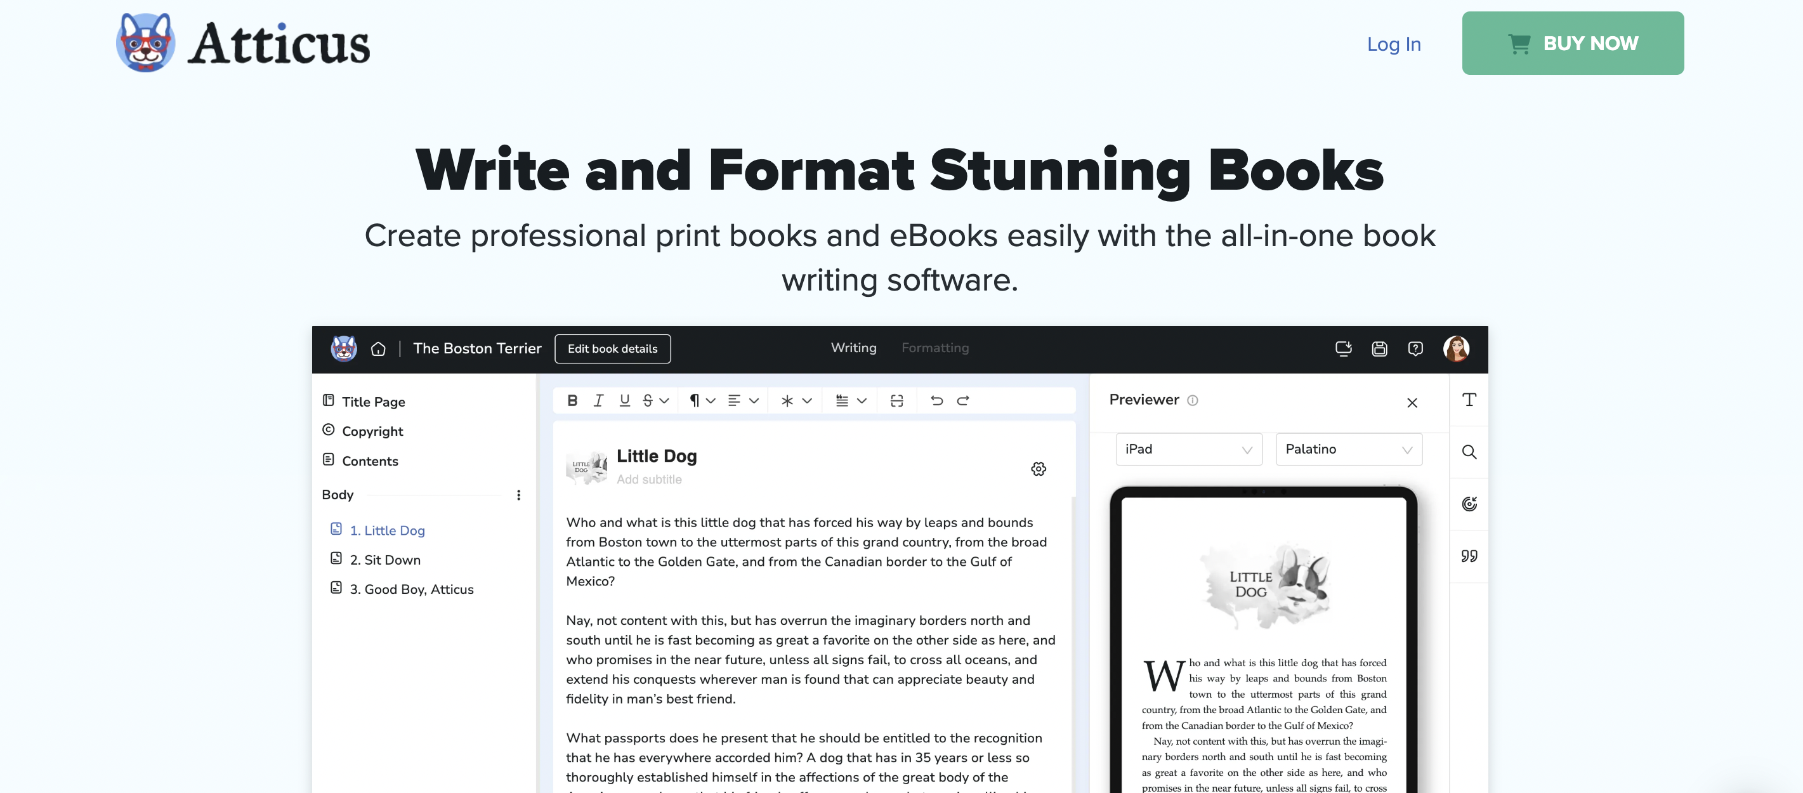Open the smart quotes tool

1469,556
